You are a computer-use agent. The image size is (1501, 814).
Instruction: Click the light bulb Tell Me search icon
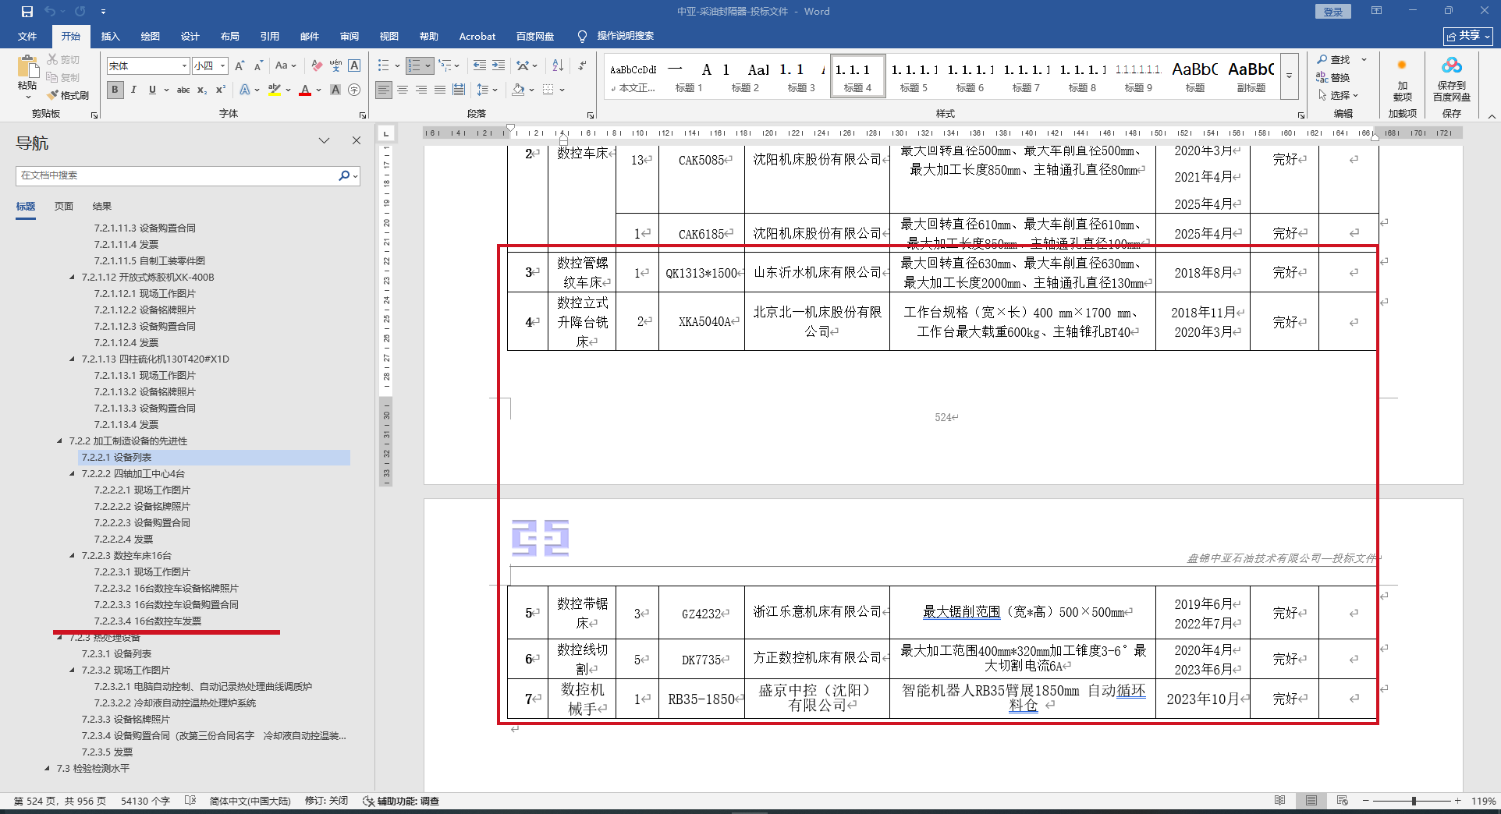pyautogui.click(x=582, y=36)
